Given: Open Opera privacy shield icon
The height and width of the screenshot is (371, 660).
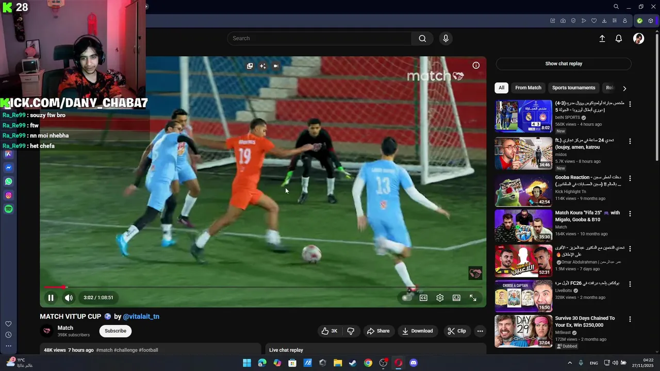Looking at the screenshot, I should coord(573,21).
